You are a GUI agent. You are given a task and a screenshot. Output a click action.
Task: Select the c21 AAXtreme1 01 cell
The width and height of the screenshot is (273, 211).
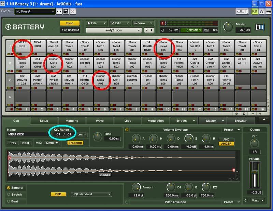[x=258, y=64]
